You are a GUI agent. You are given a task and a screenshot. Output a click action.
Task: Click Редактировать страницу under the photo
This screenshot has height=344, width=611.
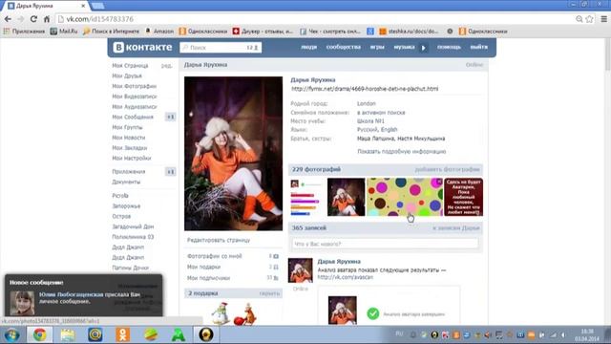[219, 240]
